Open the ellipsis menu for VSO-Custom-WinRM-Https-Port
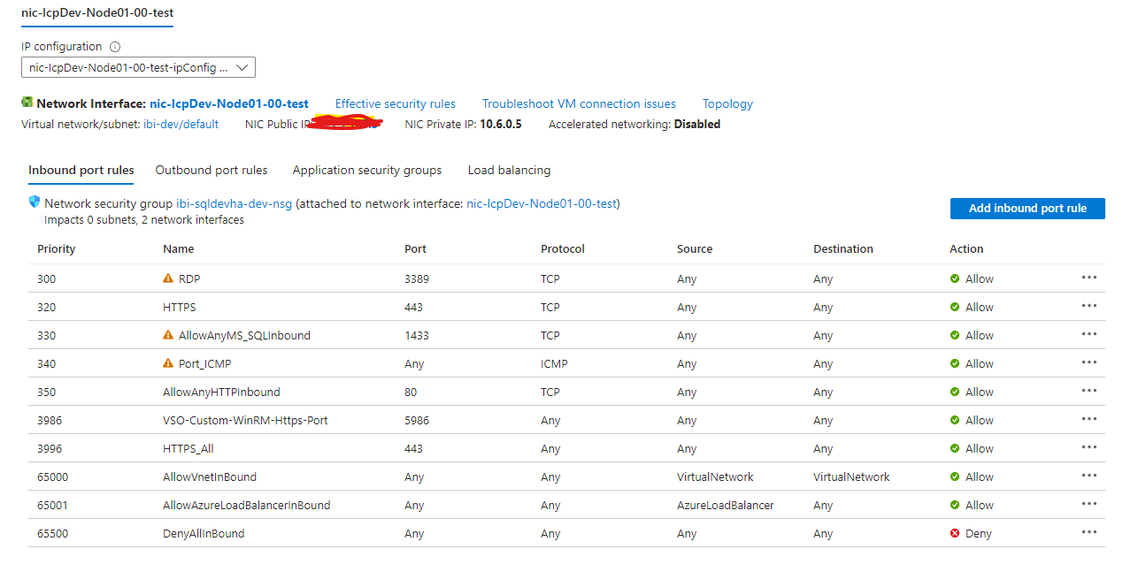 click(1088, 419)
